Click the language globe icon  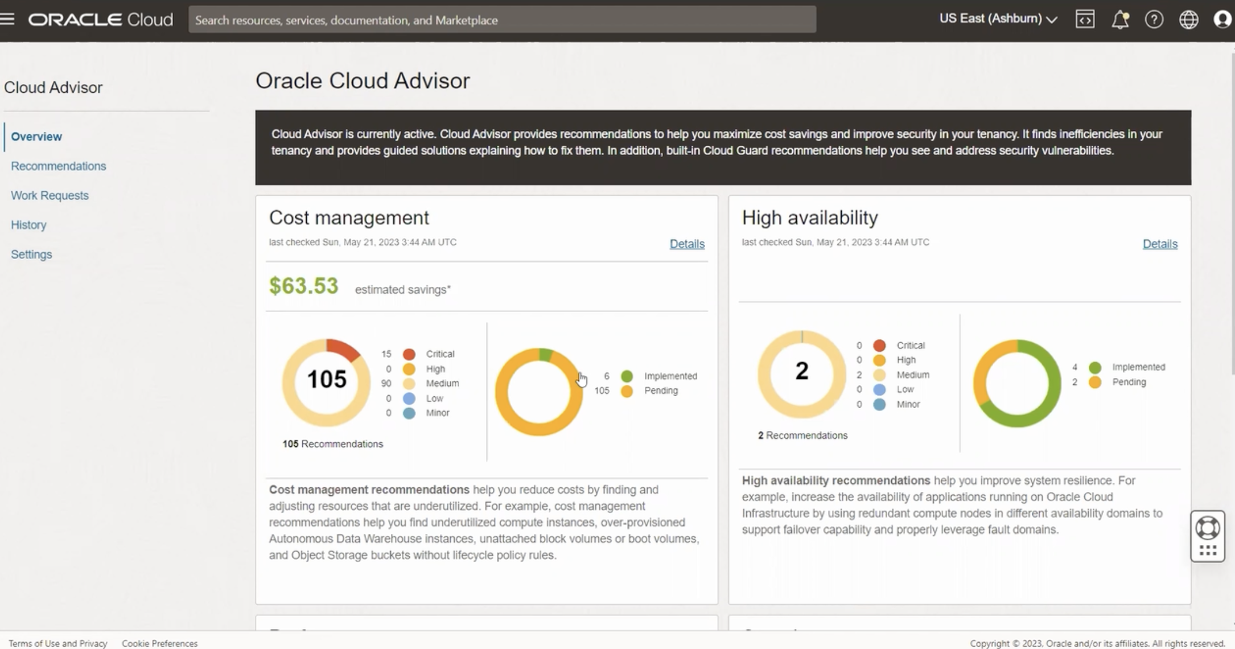click(x=1188, y=19)
